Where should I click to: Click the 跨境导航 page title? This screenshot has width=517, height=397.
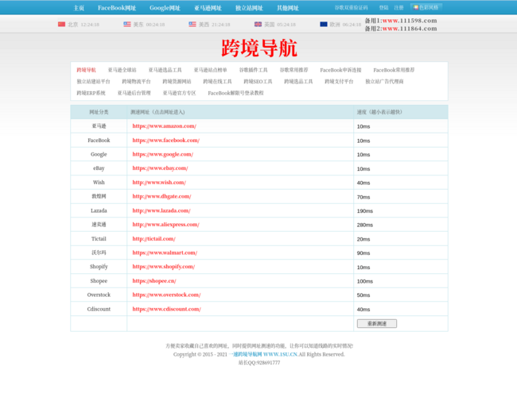click(x=259, y=48)
